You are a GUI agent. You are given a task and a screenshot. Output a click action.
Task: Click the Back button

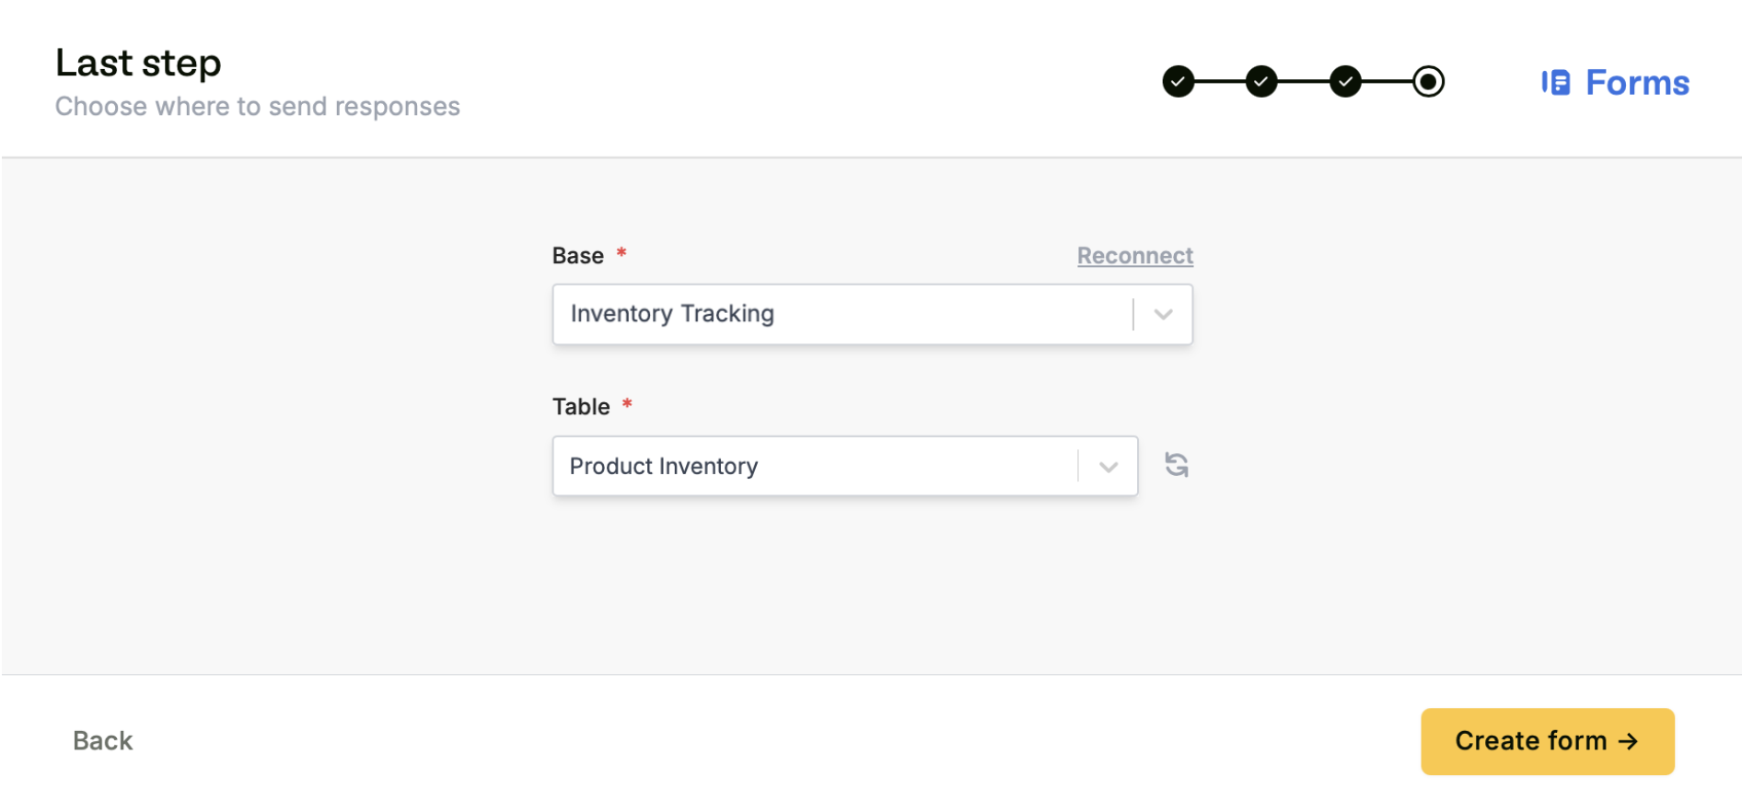pos(102,740)
